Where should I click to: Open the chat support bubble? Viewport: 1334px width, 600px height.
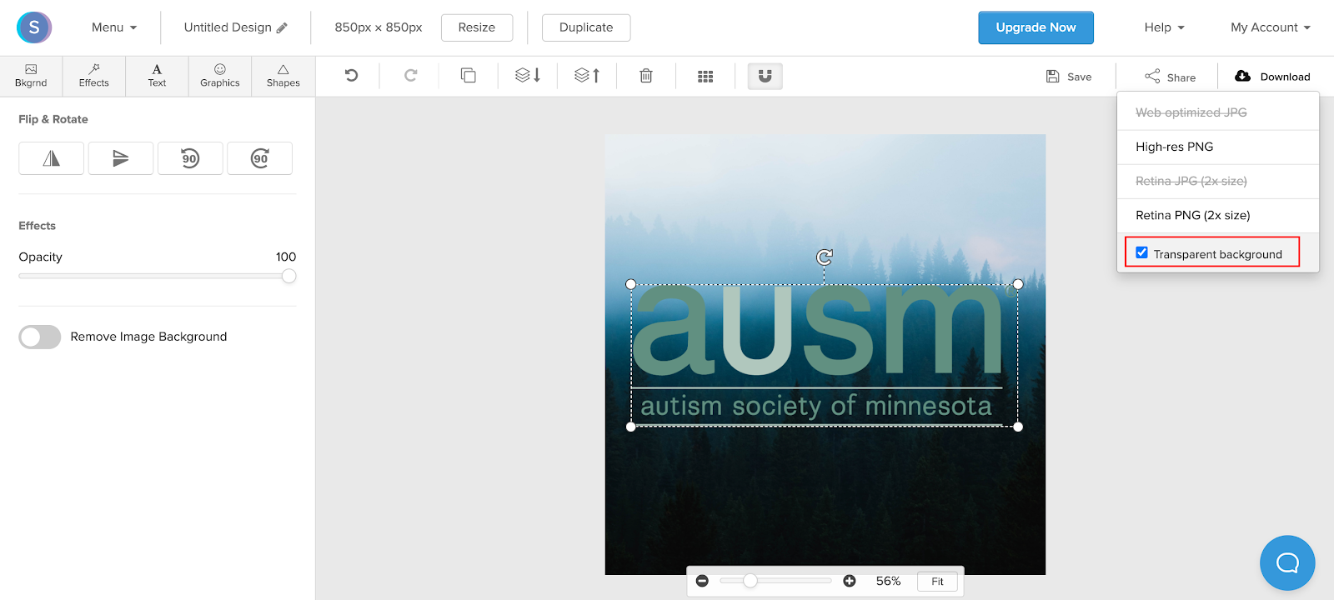[1287, 563]
